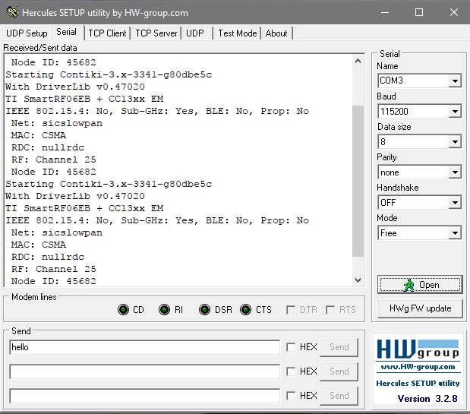Click the Hercules app icon in title bar
The width and height of the screenshot is (470, 414).
[x=12, y=12]
